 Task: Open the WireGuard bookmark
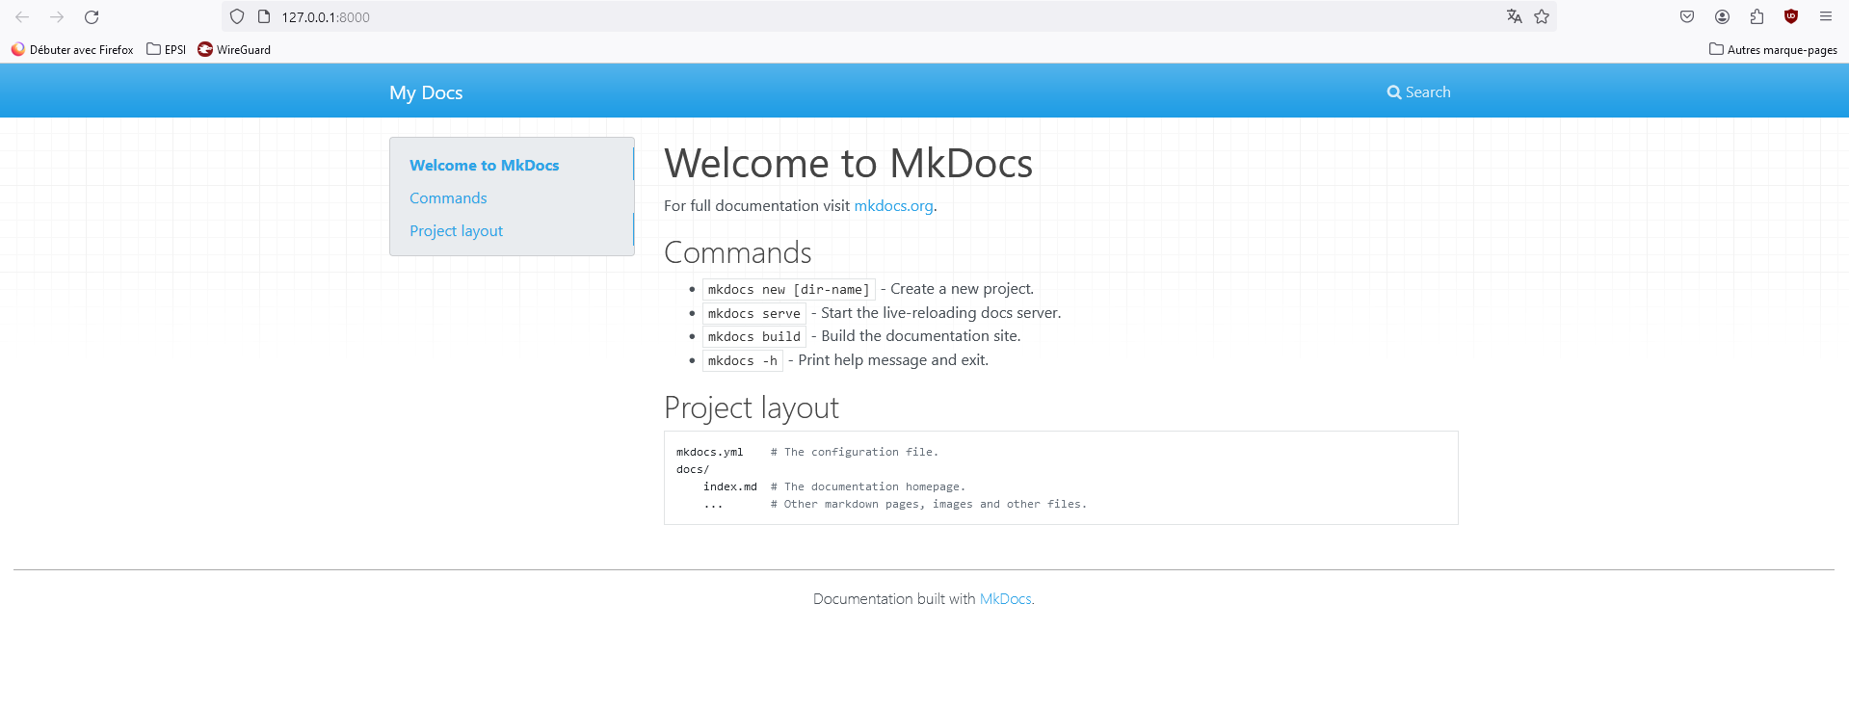234,49
